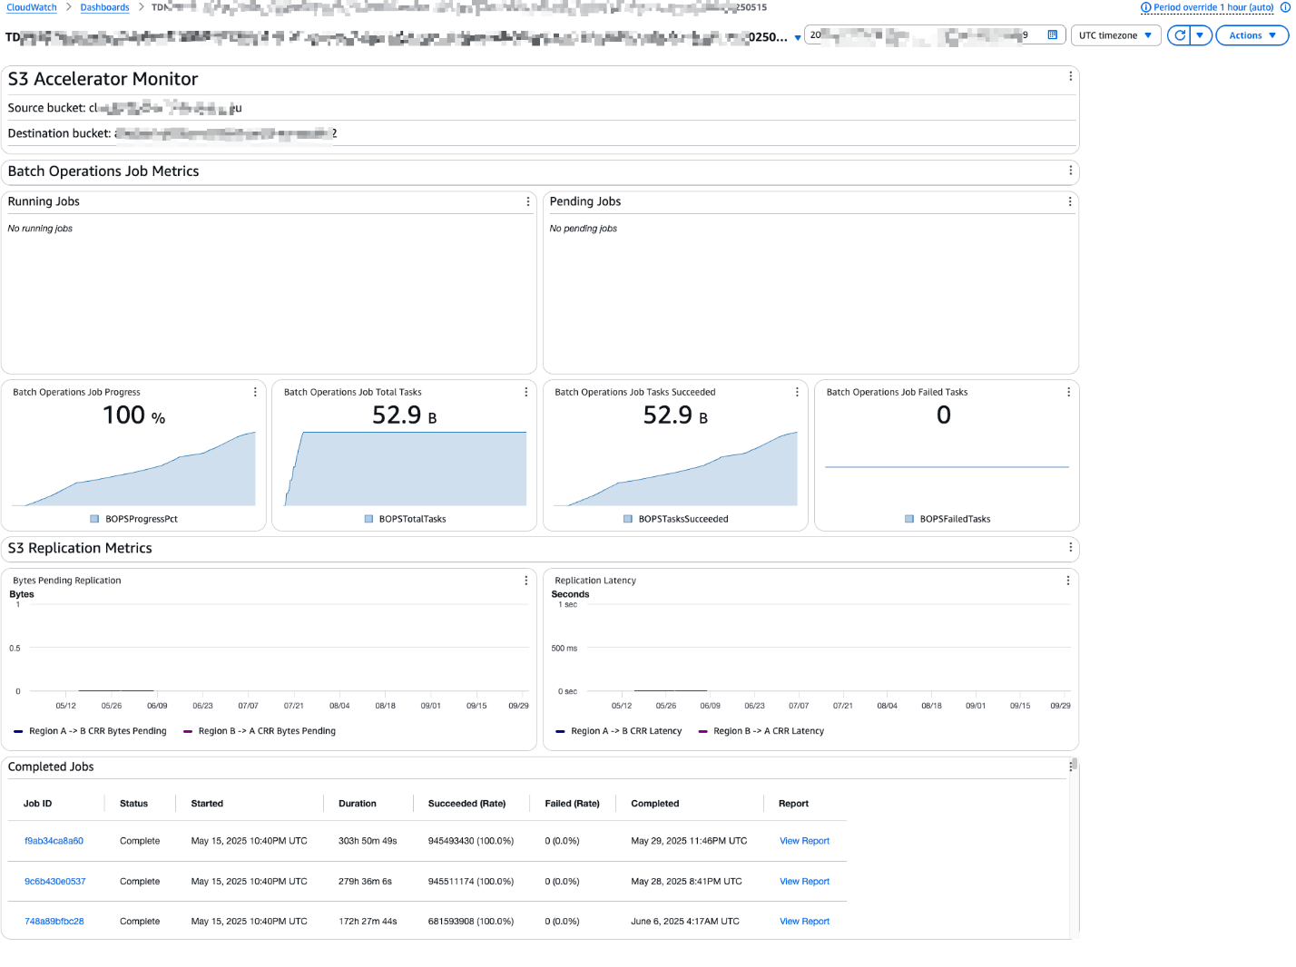
Task: Toggle Region B -> A CRR Bytes Pending legend
Action: tap(260, 731)
